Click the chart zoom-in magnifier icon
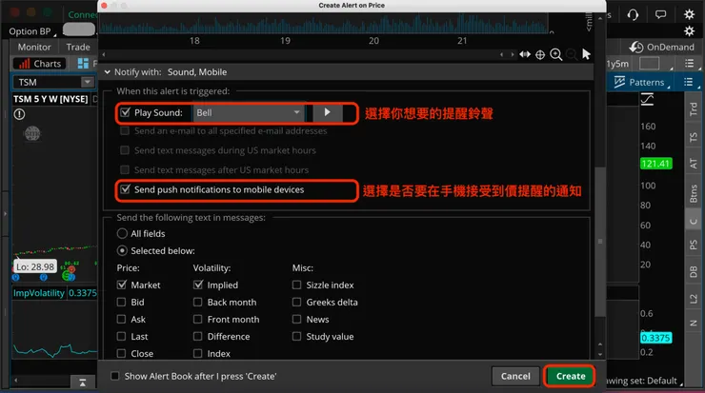This screenshot has height=393, width=705. point(556,54)
